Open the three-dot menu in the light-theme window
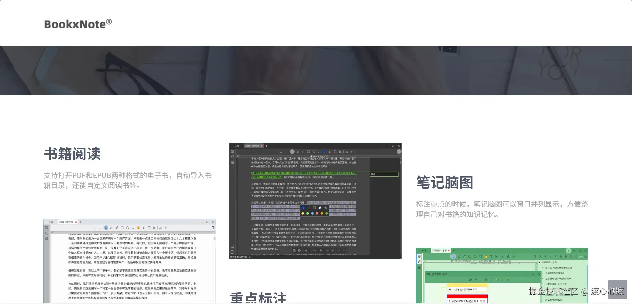Viewport: 632px width, 304px height. [x=196, y=222]
